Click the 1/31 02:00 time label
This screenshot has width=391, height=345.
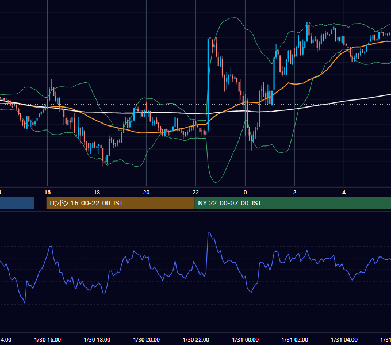(295, 339)
